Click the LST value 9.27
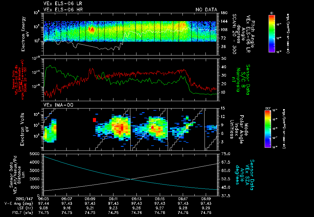 (160, 208)
